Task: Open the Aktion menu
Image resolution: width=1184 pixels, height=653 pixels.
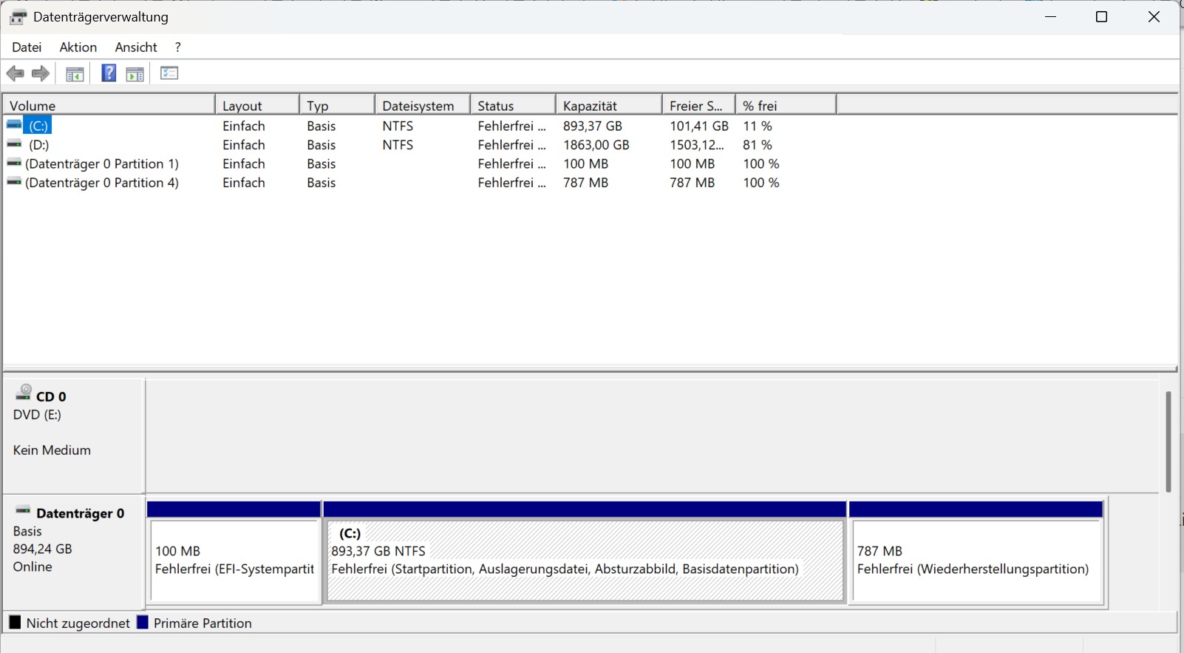Action: click(78, 47)
